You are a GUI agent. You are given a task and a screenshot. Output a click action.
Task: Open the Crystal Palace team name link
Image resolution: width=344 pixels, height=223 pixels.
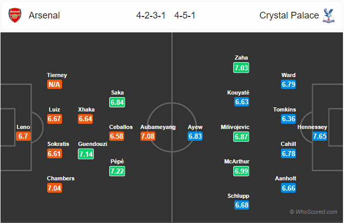(x=289, y=15)
